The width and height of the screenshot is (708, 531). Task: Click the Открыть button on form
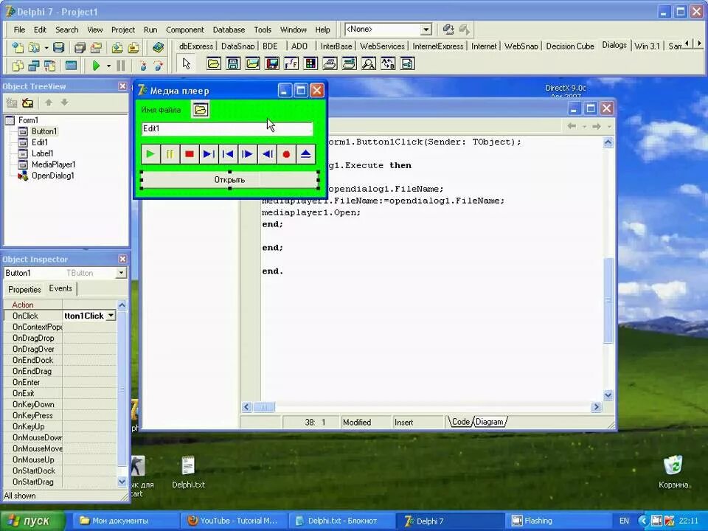[x=229, y=180]
